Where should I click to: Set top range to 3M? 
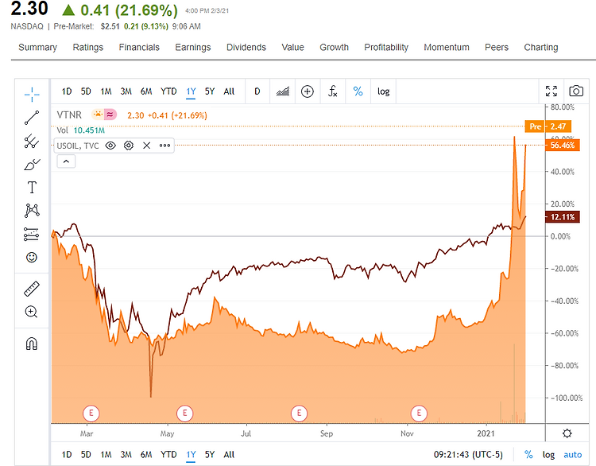point(126,91)
